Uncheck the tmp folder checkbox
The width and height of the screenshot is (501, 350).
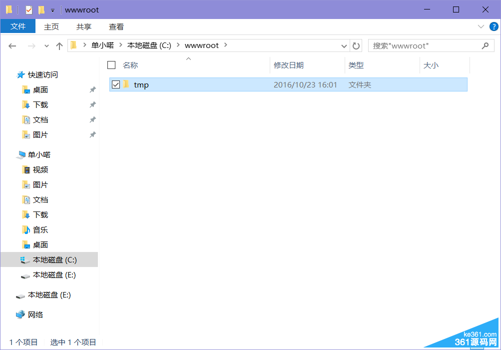pos(116,85)
